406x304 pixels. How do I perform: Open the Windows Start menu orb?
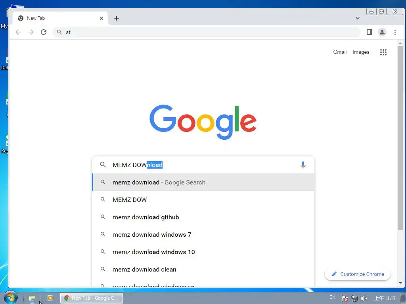coord(10,298)
